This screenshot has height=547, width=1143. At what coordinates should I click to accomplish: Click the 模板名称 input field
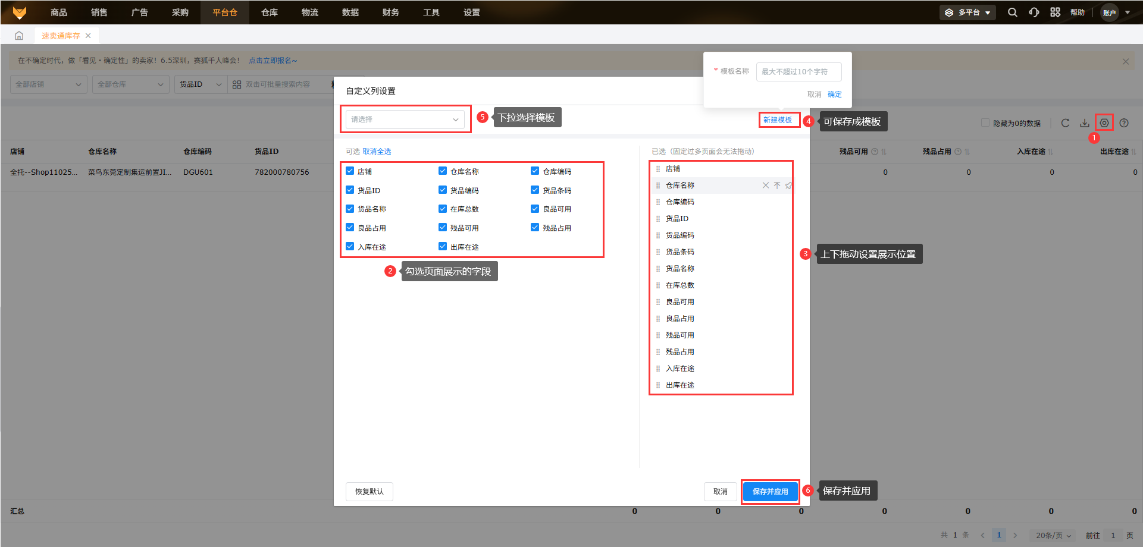(799, 72)
